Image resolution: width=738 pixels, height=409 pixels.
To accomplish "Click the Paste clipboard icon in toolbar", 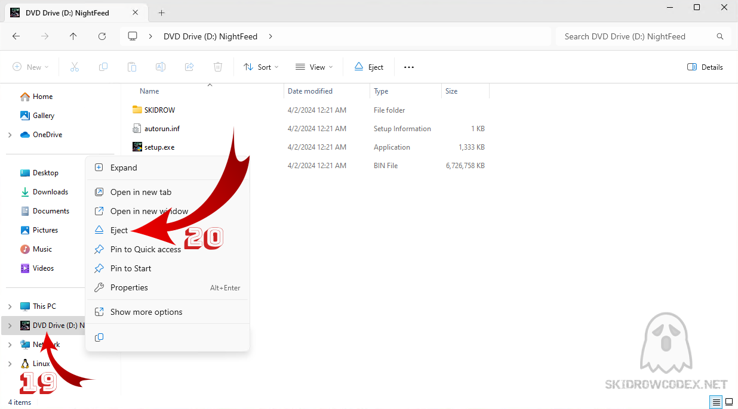I will [132, 67].
